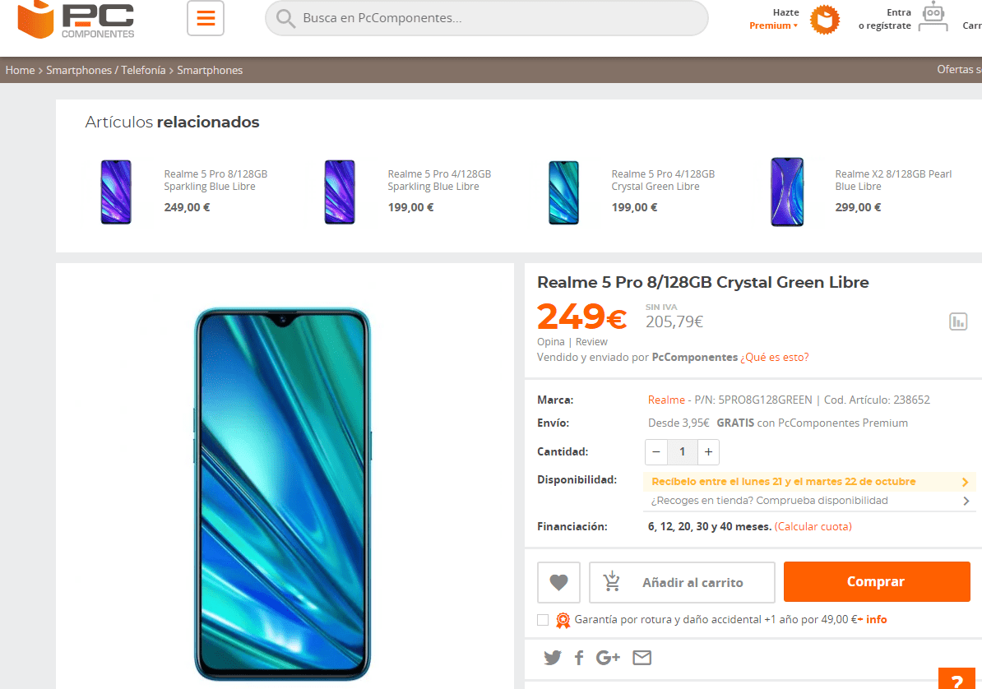Go to Smartphones / Telefonía breadcrumb
The image size is (982, 689).
[106, 70]
